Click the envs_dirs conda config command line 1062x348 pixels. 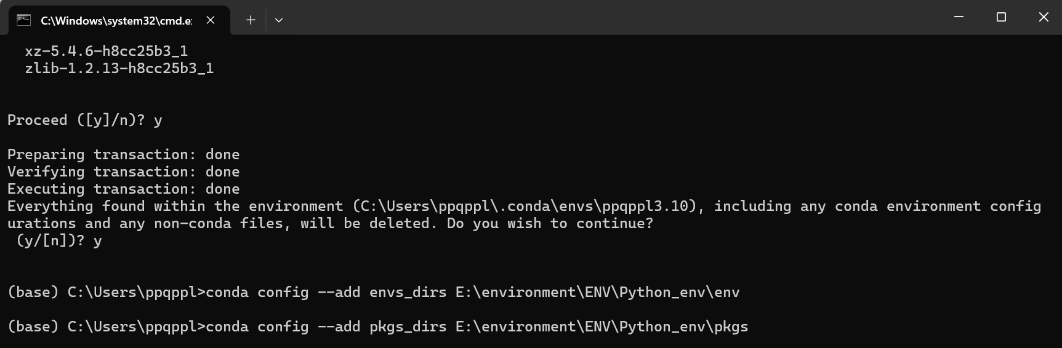pos(374,292)
